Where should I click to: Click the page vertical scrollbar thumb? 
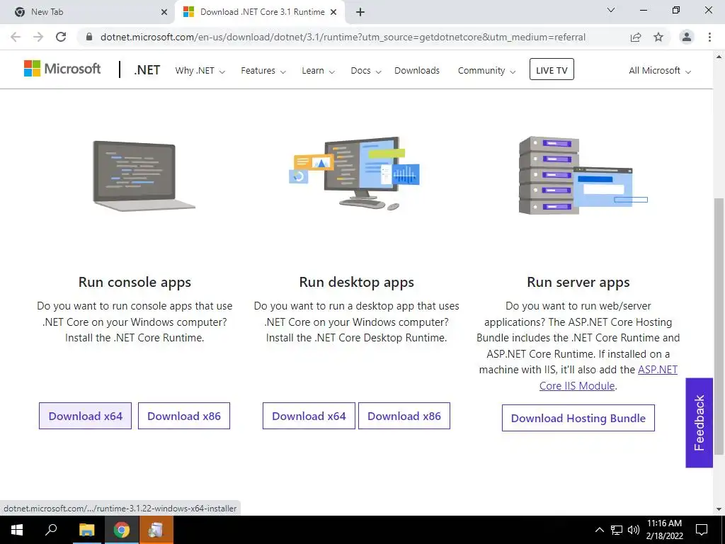[719, 326]
